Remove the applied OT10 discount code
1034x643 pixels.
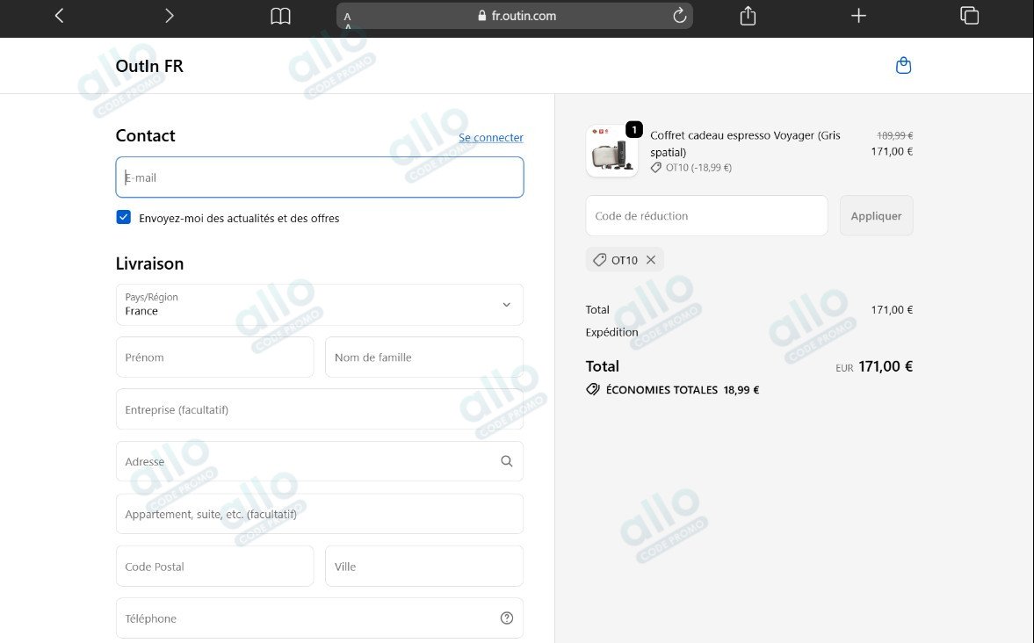651,260
